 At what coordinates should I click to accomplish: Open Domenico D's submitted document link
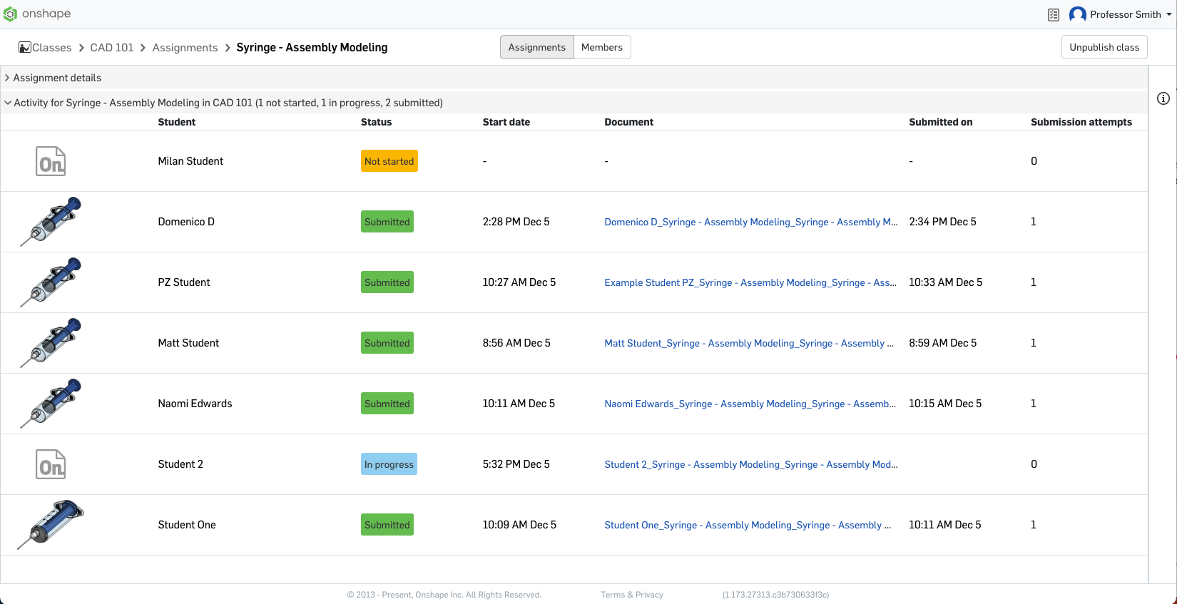click(x=751, y=222)
